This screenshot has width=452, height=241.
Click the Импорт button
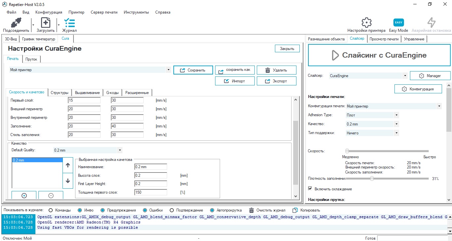point(235,81)
